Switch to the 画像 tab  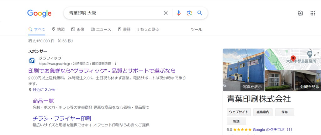click(78, 29)
